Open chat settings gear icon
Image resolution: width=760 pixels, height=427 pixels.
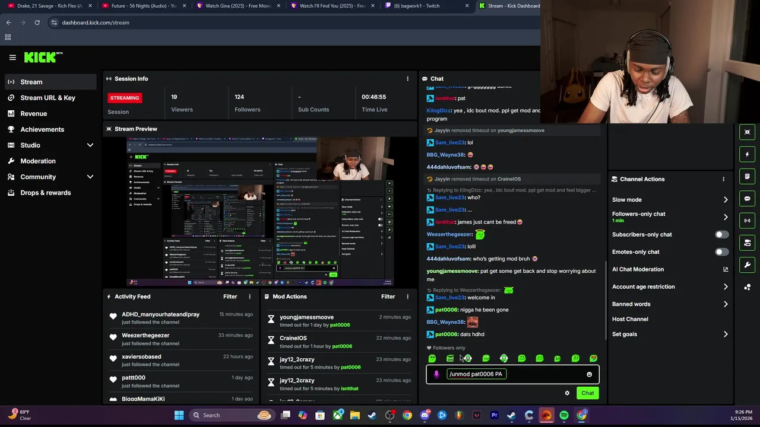click(567, 393)
